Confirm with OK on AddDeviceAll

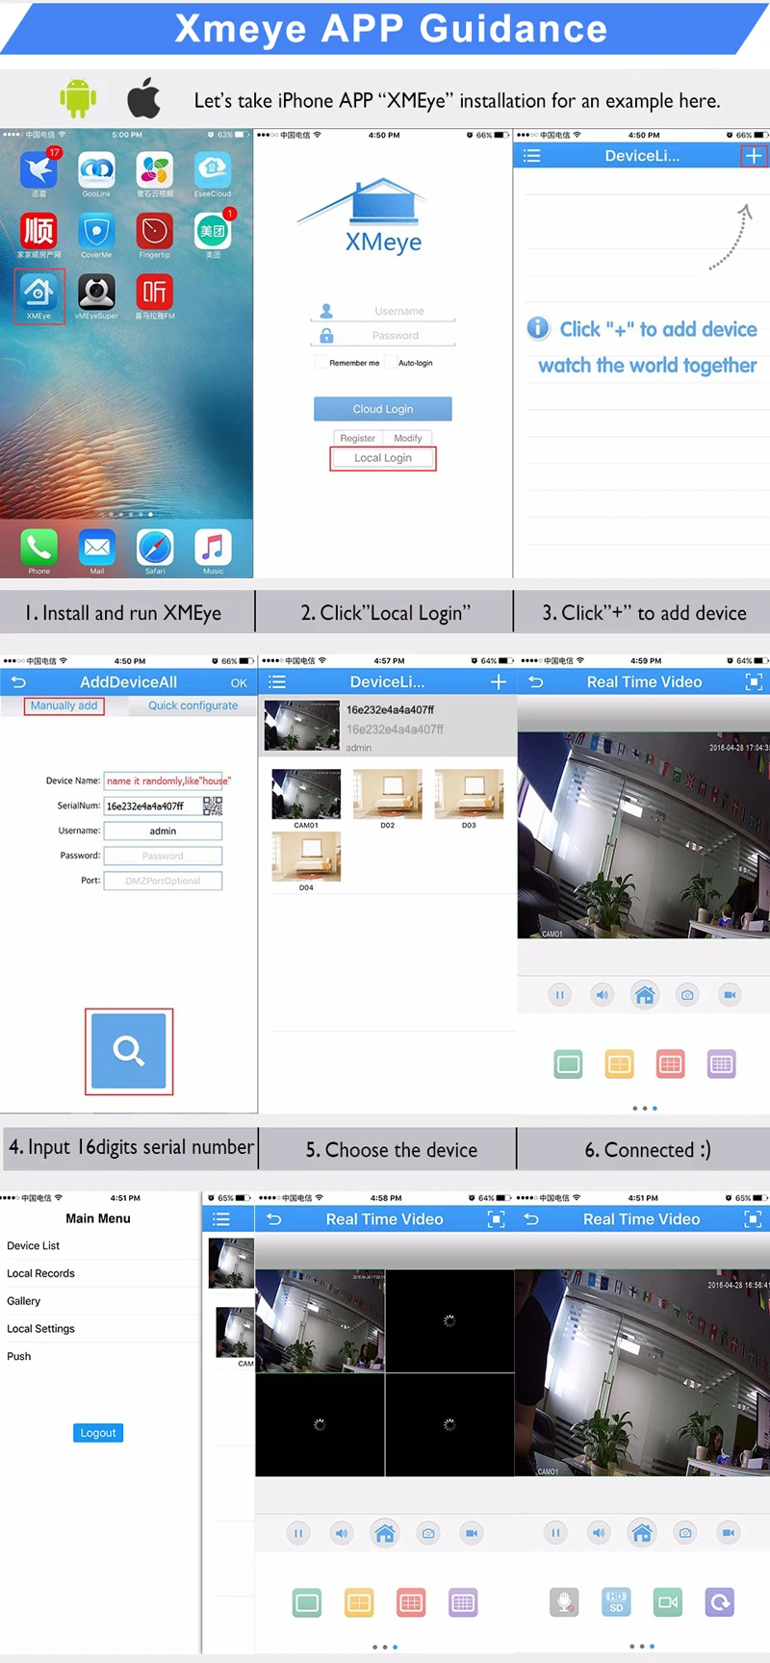(239, 683)
